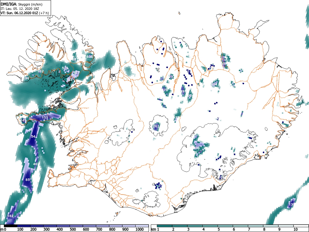Click the 92 visibility label on map

coord(190,96)
